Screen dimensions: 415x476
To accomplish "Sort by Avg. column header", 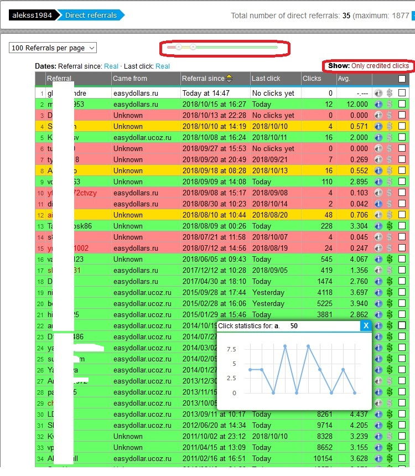I will coord(344,79).
